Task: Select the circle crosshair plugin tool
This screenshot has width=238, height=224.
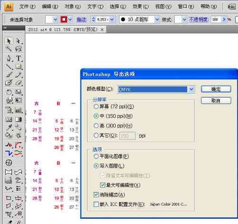Action: point(9,163)
